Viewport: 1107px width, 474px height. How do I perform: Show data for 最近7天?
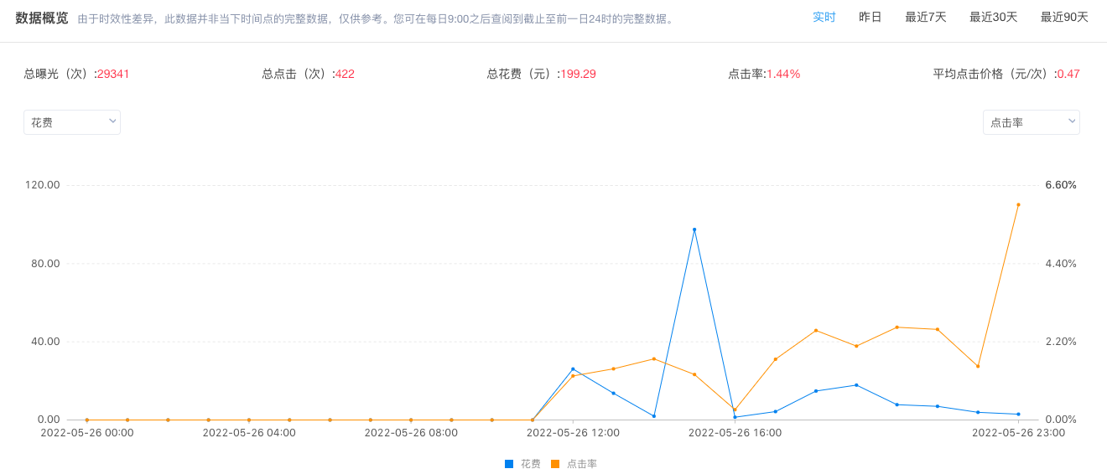coord(926,18)
